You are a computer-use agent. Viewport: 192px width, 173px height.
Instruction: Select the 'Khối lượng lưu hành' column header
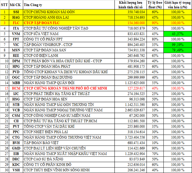coord(132,5)
